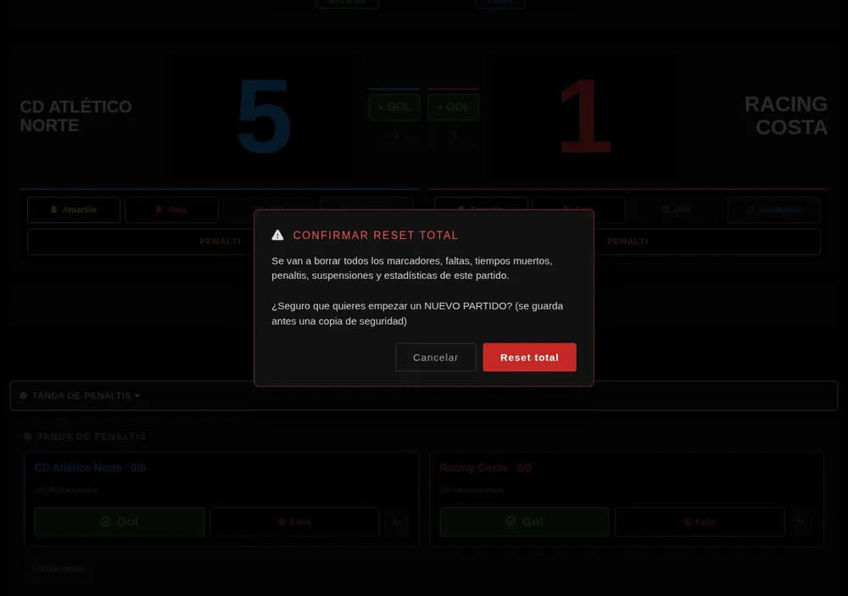The image size is (848, 596).
Task: Open Sustitución for Racing Costa
Action: [774, 209]
